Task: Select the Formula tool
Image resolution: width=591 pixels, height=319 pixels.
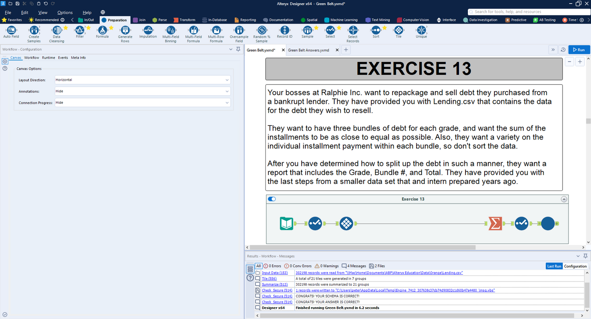Action: [102, 33]
